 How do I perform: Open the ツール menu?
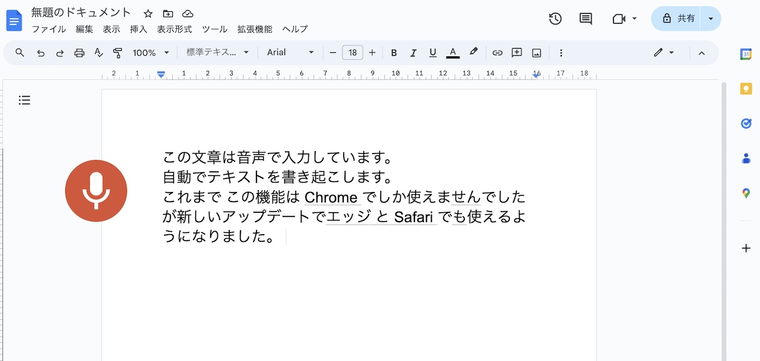(214, 29)
